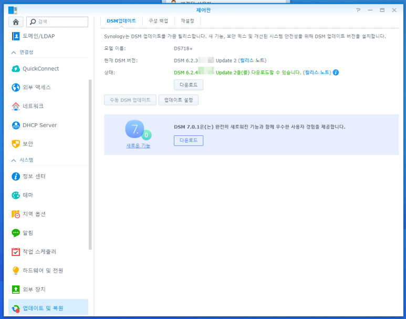406x319 pixels.
Task: Click the help question mark icon
Action: click(358, 10)
